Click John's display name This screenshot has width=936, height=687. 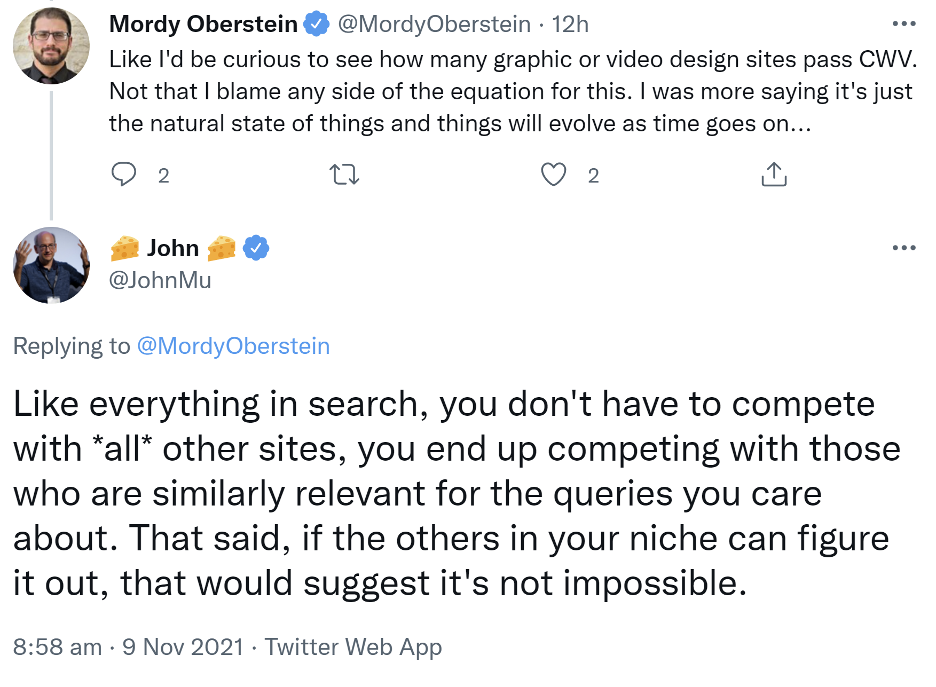coord(173,248)
